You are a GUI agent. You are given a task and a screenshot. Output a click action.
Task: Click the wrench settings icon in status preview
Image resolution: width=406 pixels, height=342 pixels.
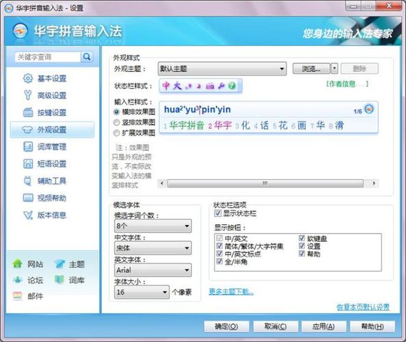point(221,86)
